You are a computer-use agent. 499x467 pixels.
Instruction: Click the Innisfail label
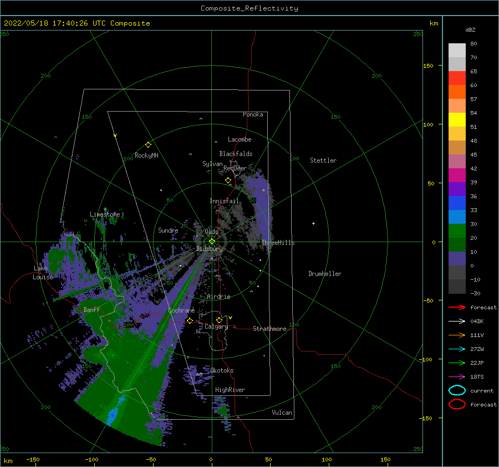coord(224,201)
